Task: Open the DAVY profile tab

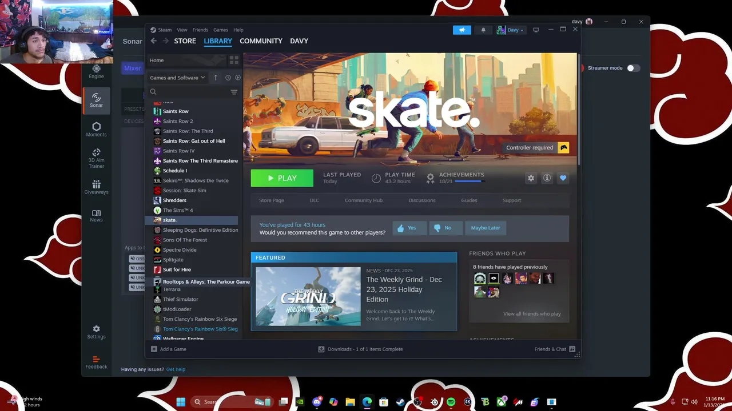Action: (x=299, y=41)
